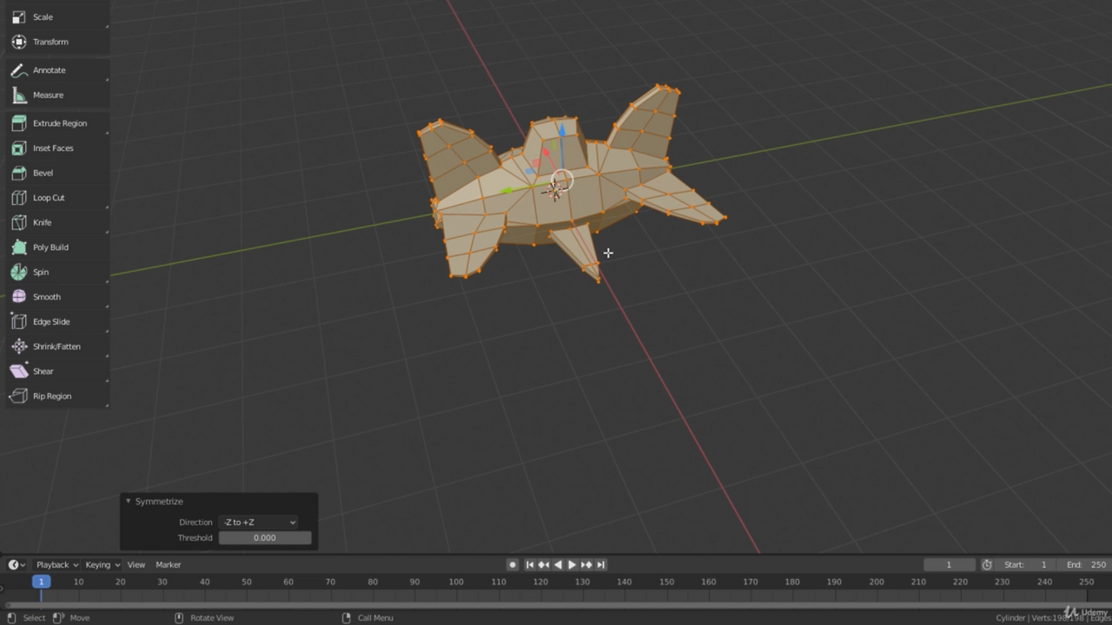Open the timeline View menu

136,564
